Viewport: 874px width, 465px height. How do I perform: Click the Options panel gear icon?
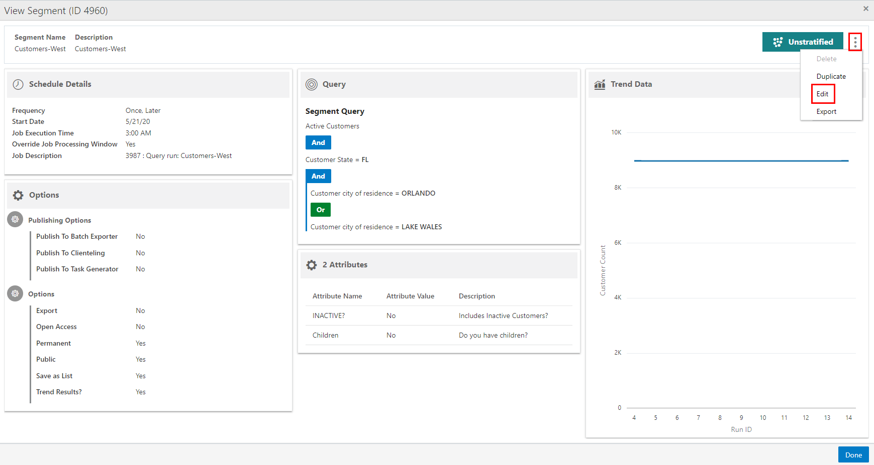coord(18,195)
